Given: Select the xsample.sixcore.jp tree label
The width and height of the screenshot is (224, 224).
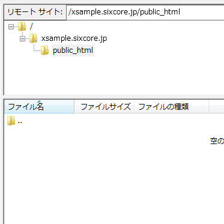Looking at the screenshot, I should click(x=74, y=38).
